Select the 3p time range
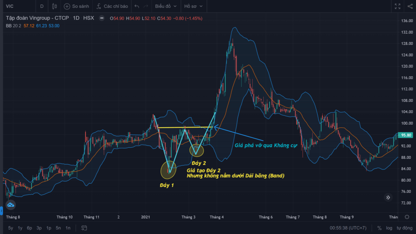The height and width of the screenshot is (234, 416). (x=39, y=228)
